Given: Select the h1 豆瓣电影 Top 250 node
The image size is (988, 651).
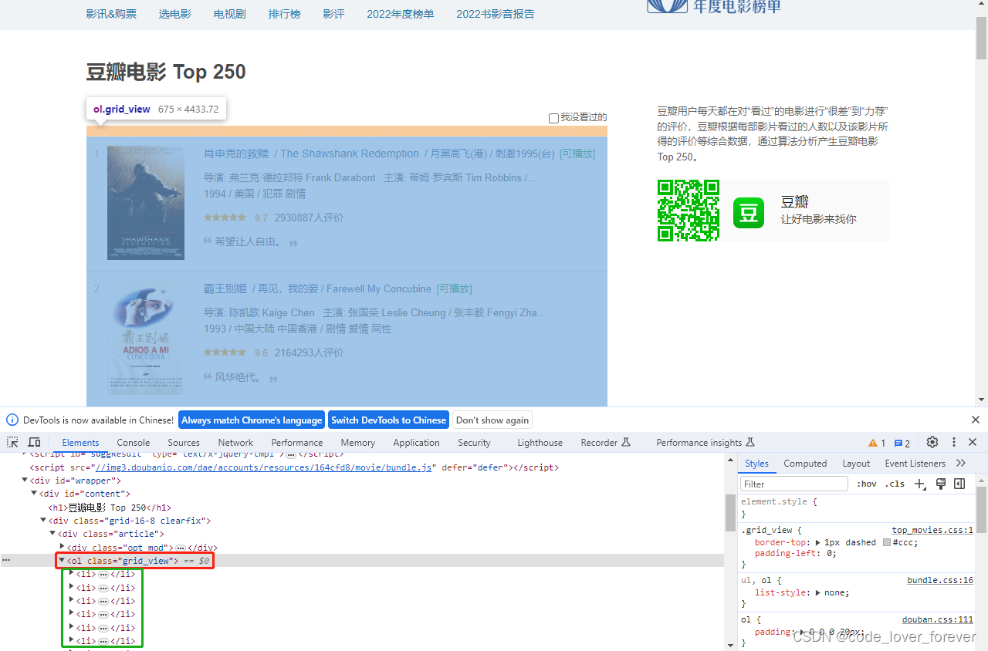Looking at the screenshot, I should 110,508.
